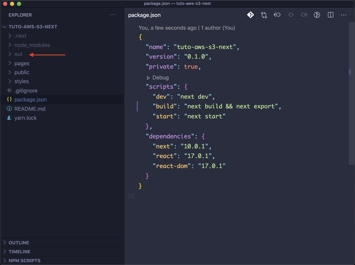Click the open next revision arrow icon
The image size is (355, 265).
coord(304,15)
